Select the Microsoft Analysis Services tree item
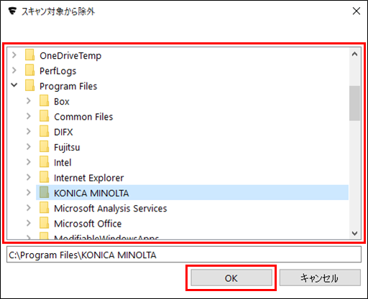This screenshot has height=299, width=368. pyautogui.click(x=111, y=209)
